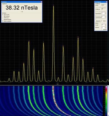Close the field-strength readout window

41,2
